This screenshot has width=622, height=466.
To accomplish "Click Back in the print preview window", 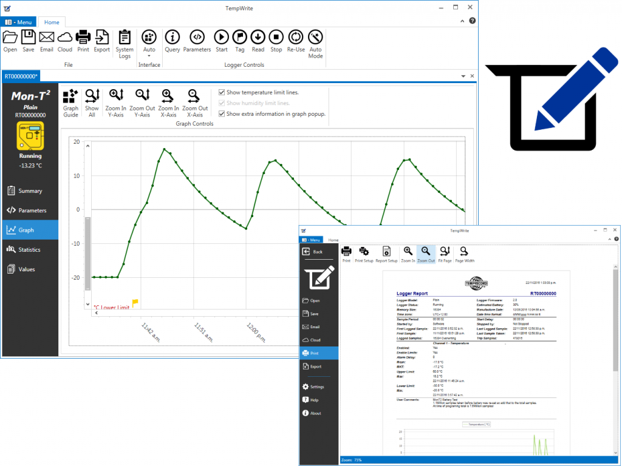I will [319, 252].
